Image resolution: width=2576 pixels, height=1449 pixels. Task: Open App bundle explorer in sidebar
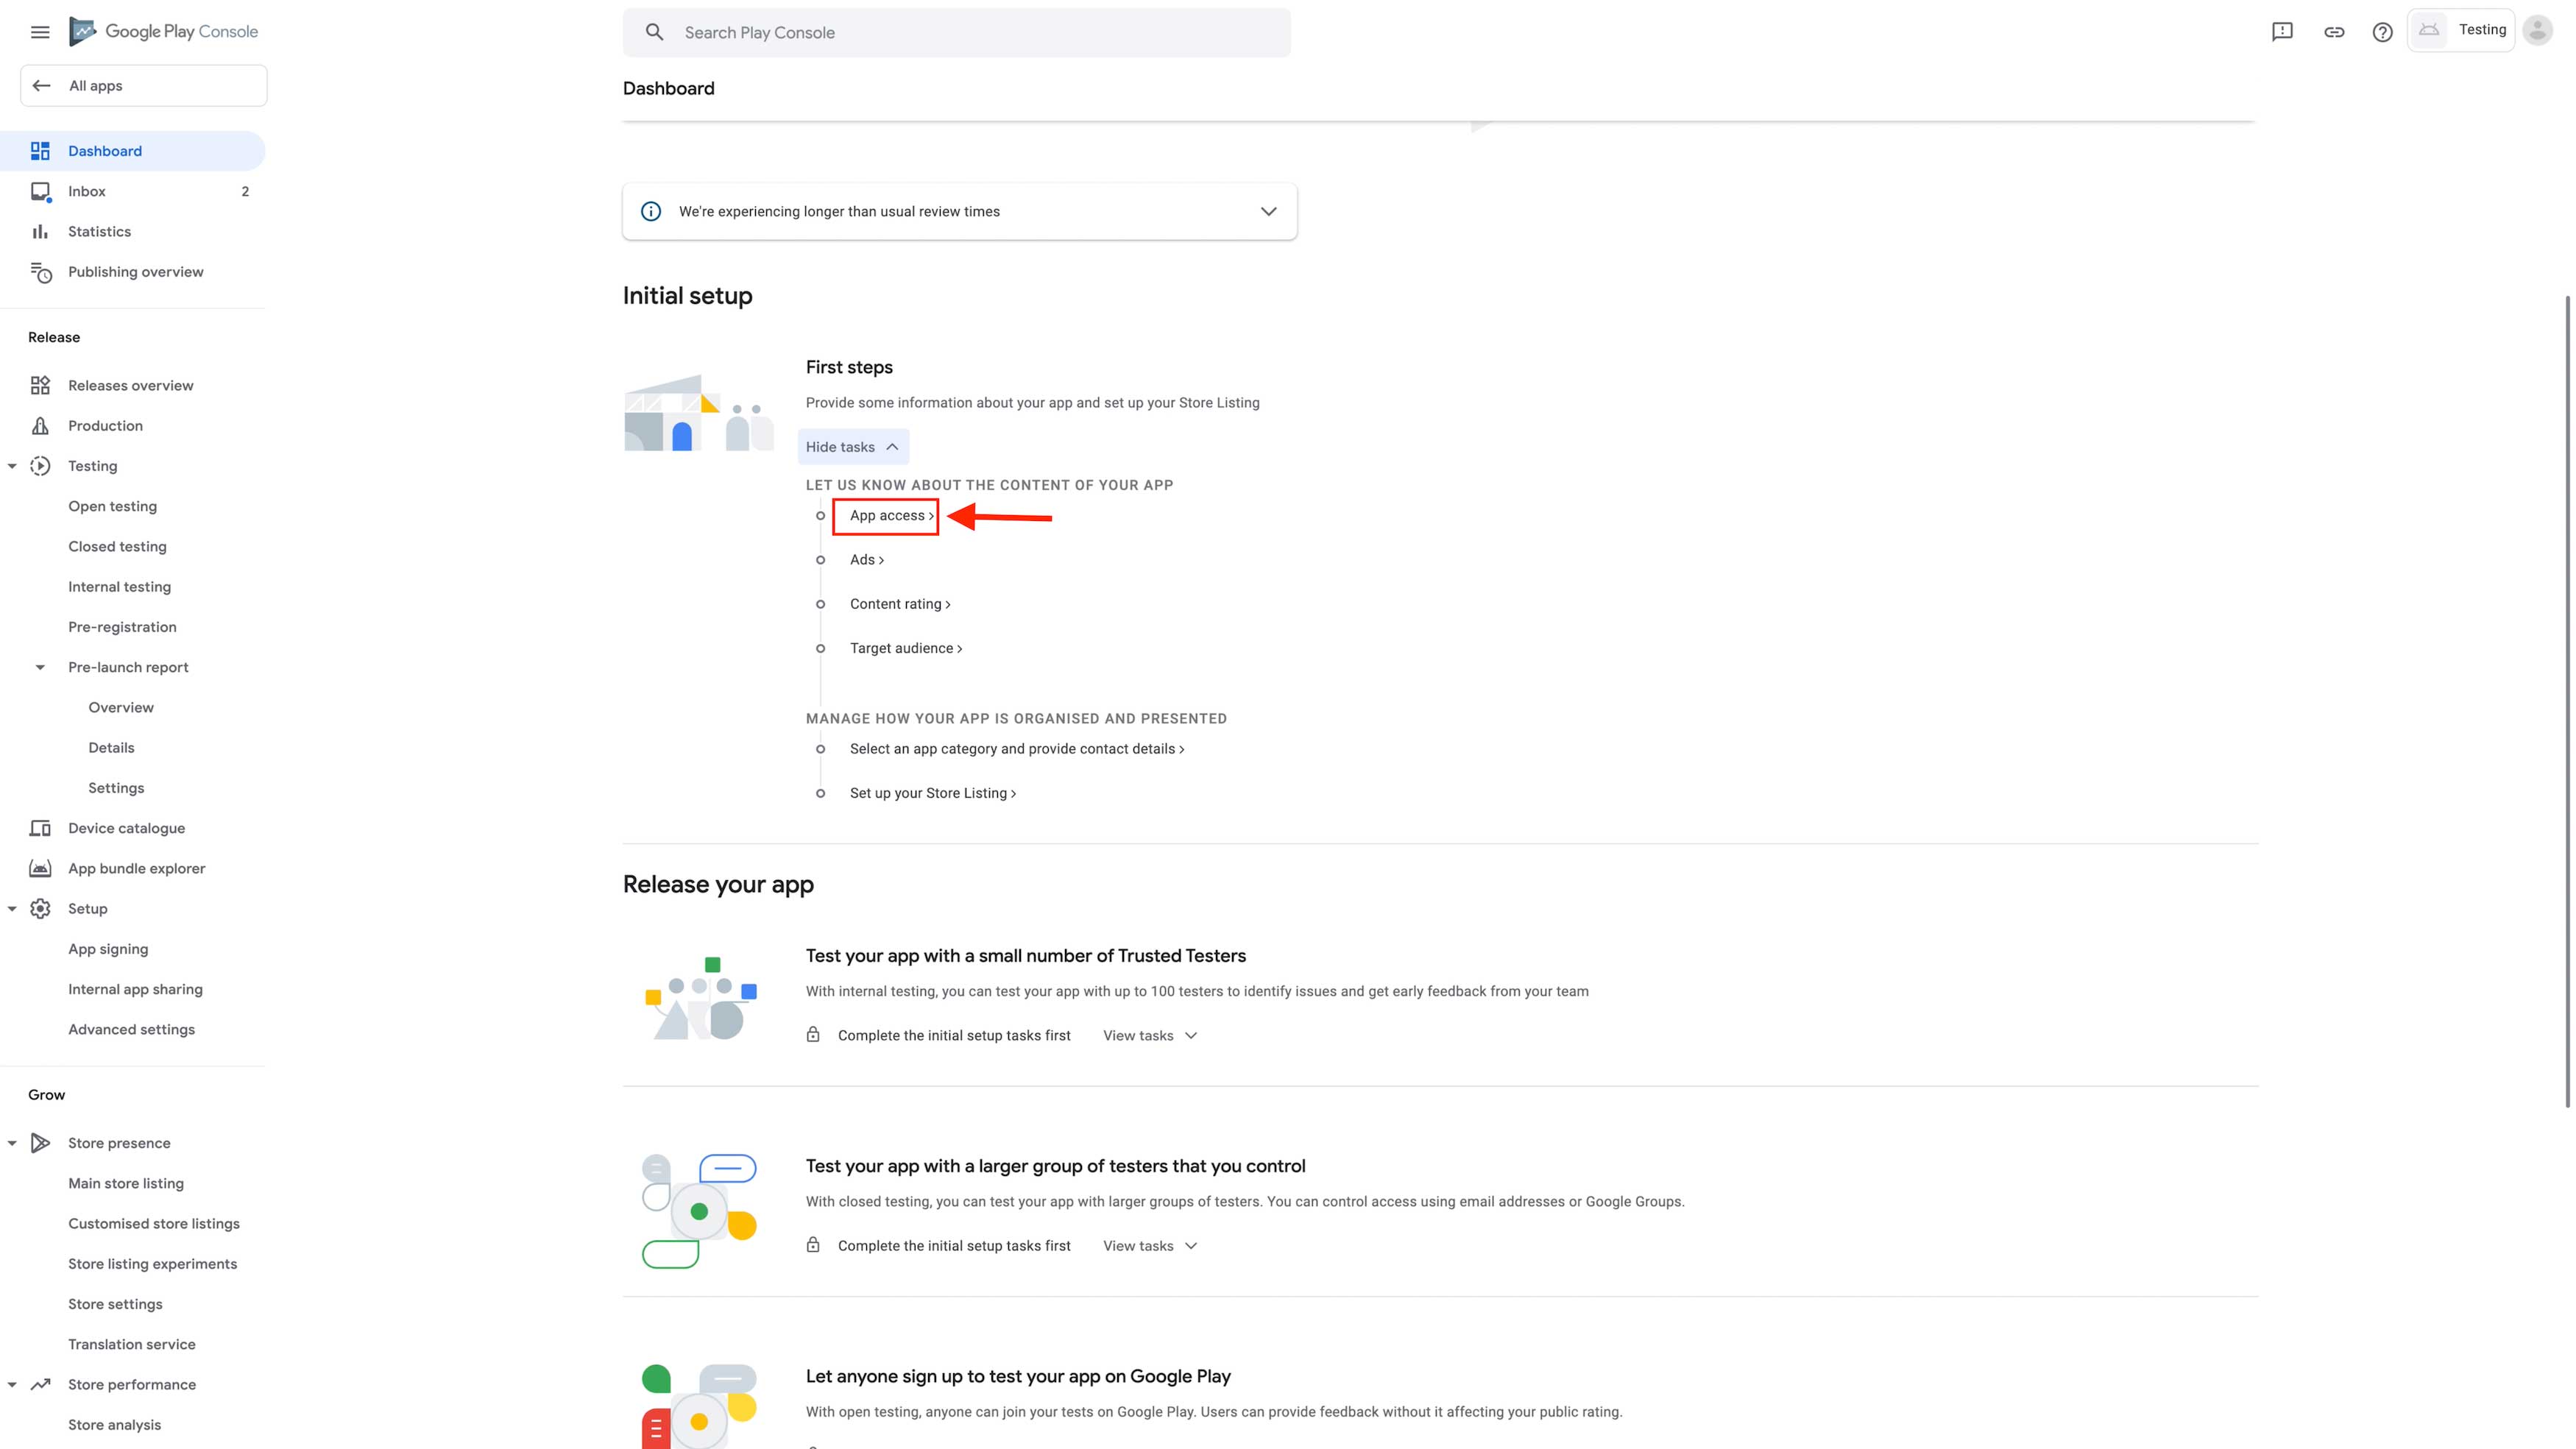(136, 868)
